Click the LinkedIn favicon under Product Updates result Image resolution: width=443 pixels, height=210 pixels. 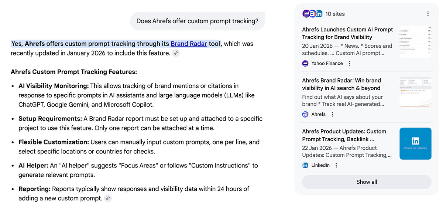(305, 165)
